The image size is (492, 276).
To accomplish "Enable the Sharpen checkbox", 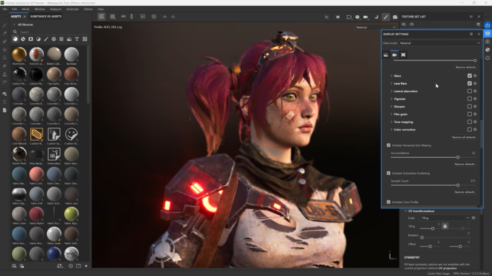I will point(470,107).
